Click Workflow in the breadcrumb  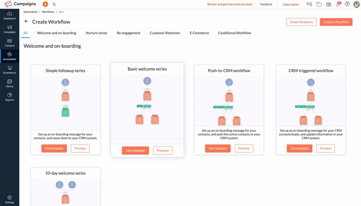coord(48,12)
